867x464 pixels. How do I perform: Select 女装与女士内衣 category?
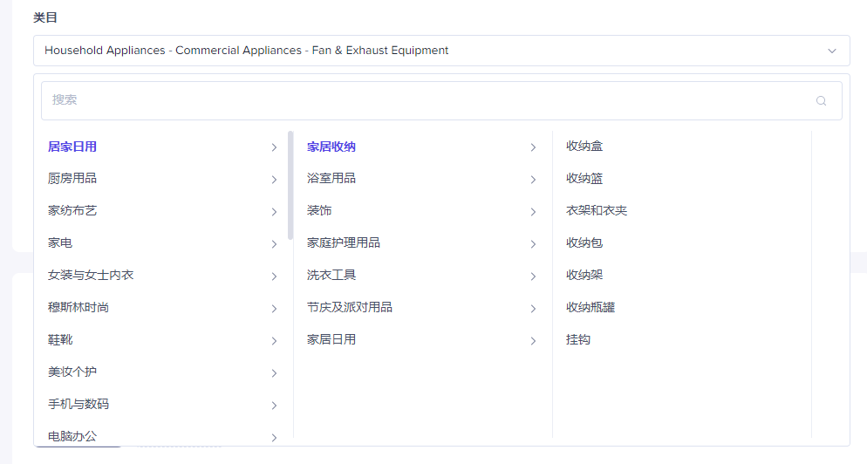pyautogui.click(x=91, y=275)
